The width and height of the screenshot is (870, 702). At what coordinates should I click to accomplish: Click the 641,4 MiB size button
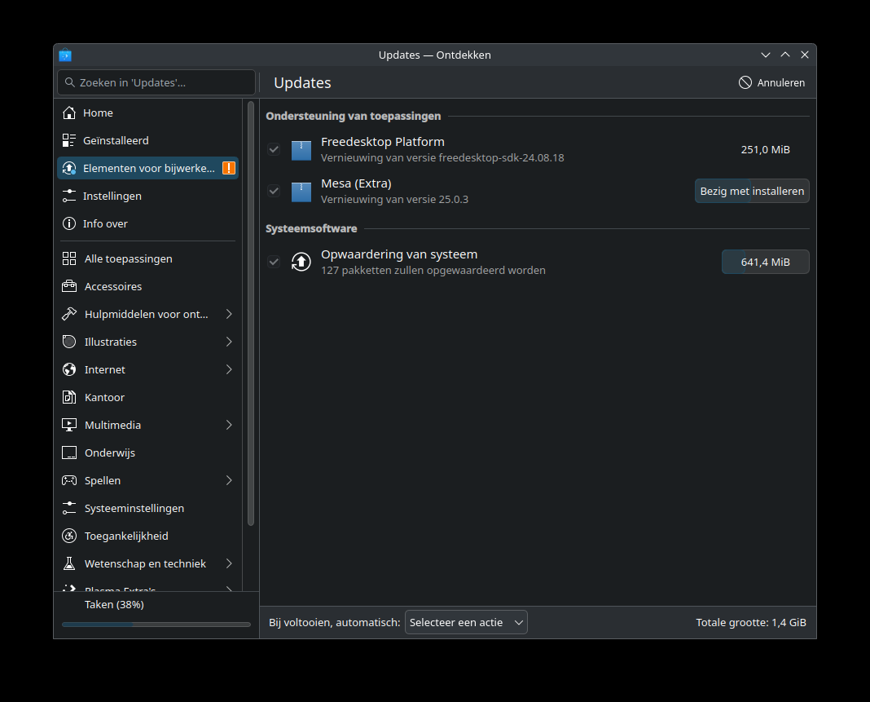(765, 263)
